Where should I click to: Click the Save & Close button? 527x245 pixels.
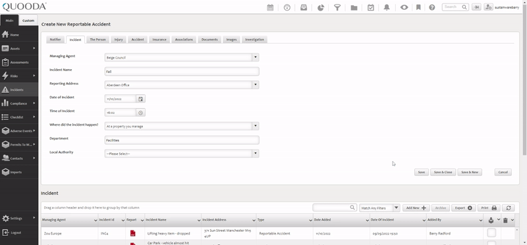point(443,172)
